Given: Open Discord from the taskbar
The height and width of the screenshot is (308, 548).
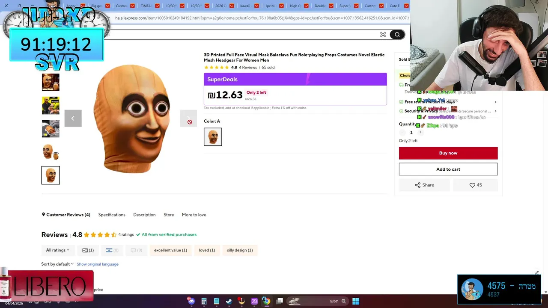Looking at the screenshot, I should [x=191, y=301].
